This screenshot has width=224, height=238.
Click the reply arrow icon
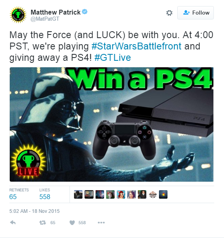(13, 223)
